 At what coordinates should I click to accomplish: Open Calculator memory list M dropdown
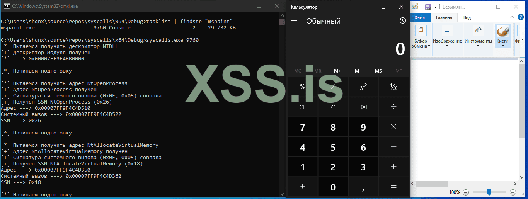click(398, 71)
